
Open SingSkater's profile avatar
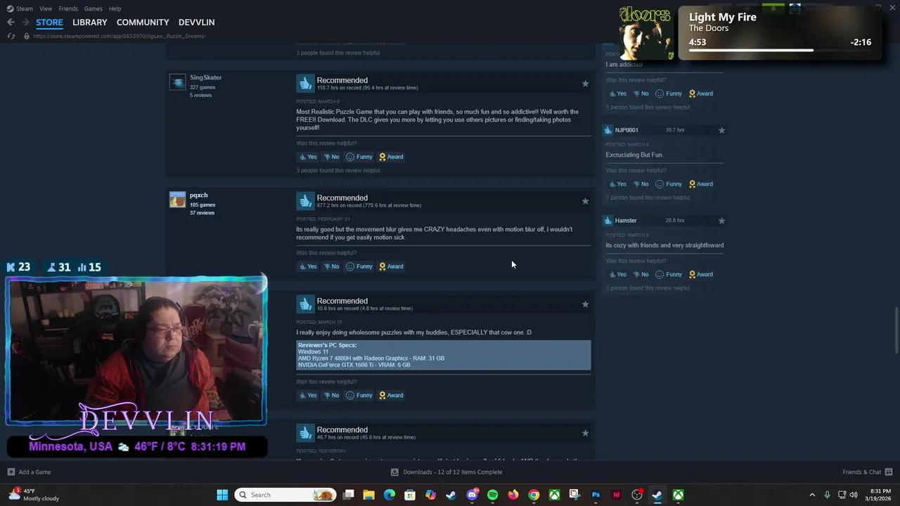(x=177, y=82)
